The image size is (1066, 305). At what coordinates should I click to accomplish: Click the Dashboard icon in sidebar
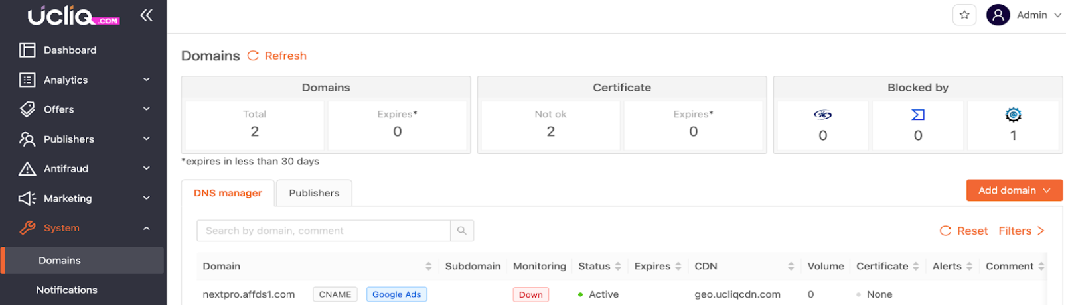coord(27,50)
